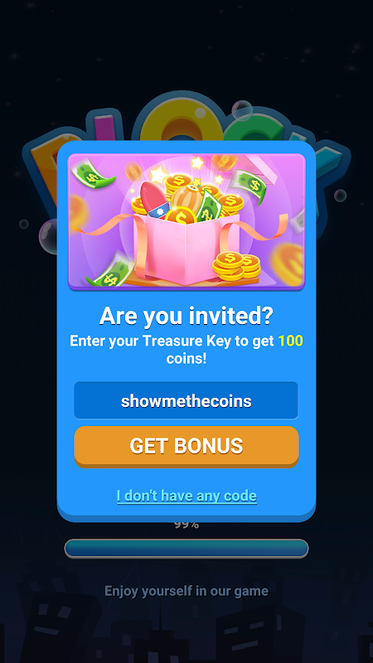Viewport: 373px width, 663px height.
Task: Click the dollar bill at banner bottom-left
Action: tap(110, 271)
